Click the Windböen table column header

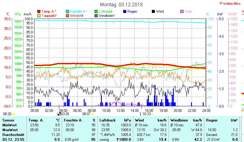pos(179,120)
